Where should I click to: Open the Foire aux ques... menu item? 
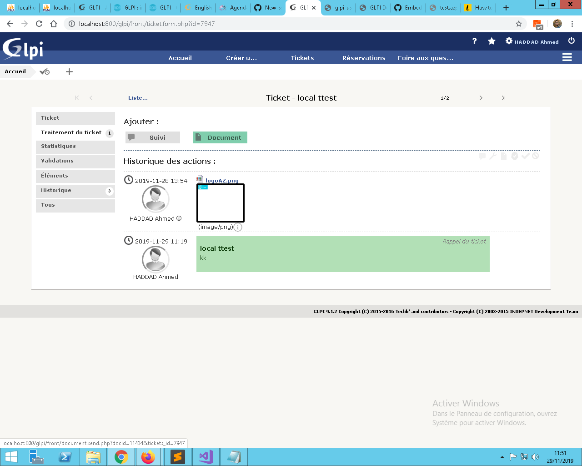[x=426, y=58]
